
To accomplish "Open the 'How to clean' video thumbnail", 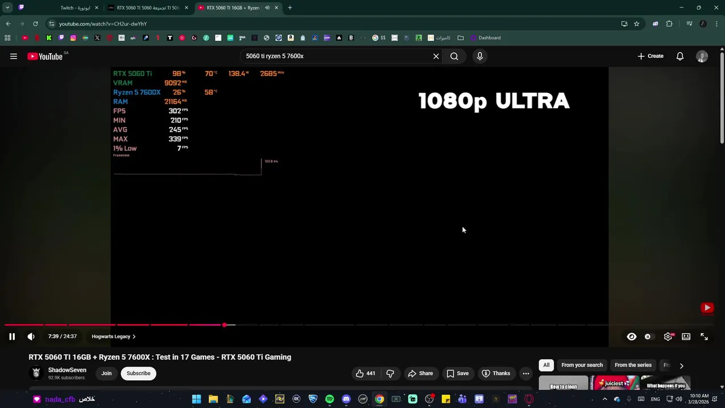I will point(564,384).
